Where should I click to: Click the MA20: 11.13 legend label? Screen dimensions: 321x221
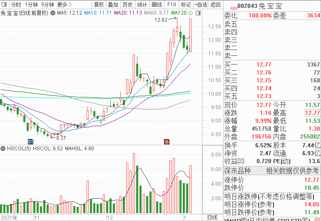pos(128,13)
